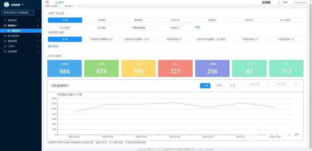Viewport: 312px width, 151px height.
Task: Select the 长城三矿 plant filter
Action: pos(175,20)
